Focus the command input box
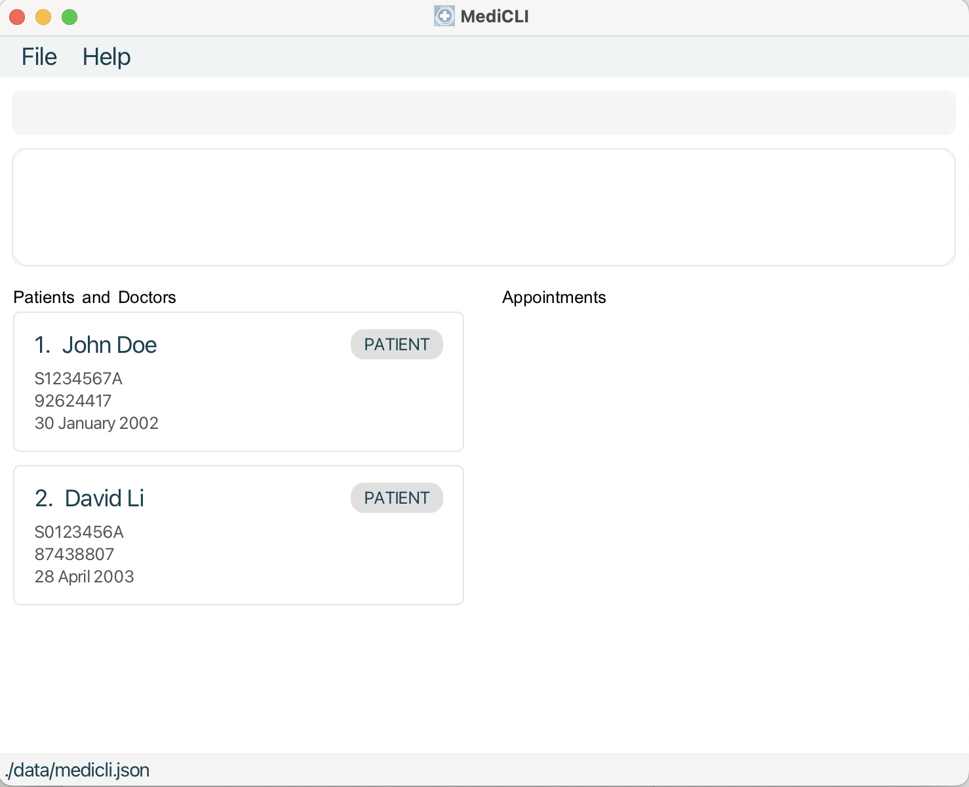The height and width of the screenshot is (787, 969). coord(484,113)
